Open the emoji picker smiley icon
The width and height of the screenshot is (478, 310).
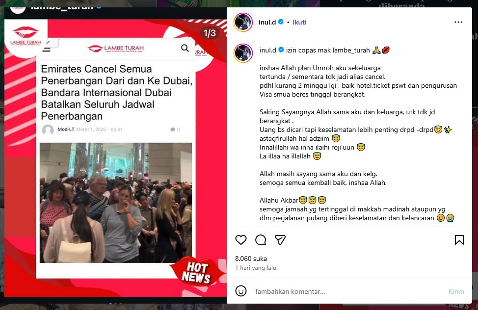click(x=241, y=291)
